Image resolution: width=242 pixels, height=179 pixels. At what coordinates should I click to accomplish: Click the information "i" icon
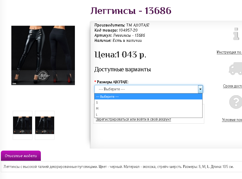point(235,34)
